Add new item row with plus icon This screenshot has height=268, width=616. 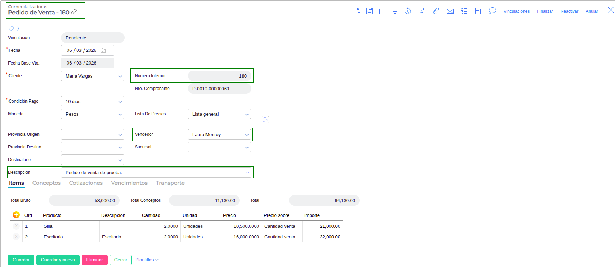click(x=16, y=215)
